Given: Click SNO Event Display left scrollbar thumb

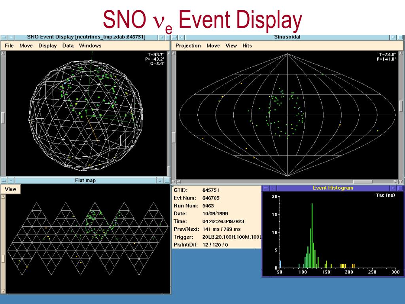Looking at the screenshot, I should [3, 118].
